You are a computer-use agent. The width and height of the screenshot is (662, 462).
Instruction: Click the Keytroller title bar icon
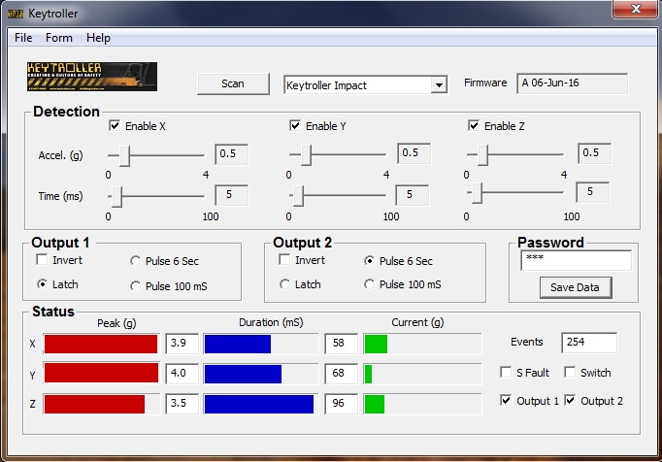(x=16, y=14)
